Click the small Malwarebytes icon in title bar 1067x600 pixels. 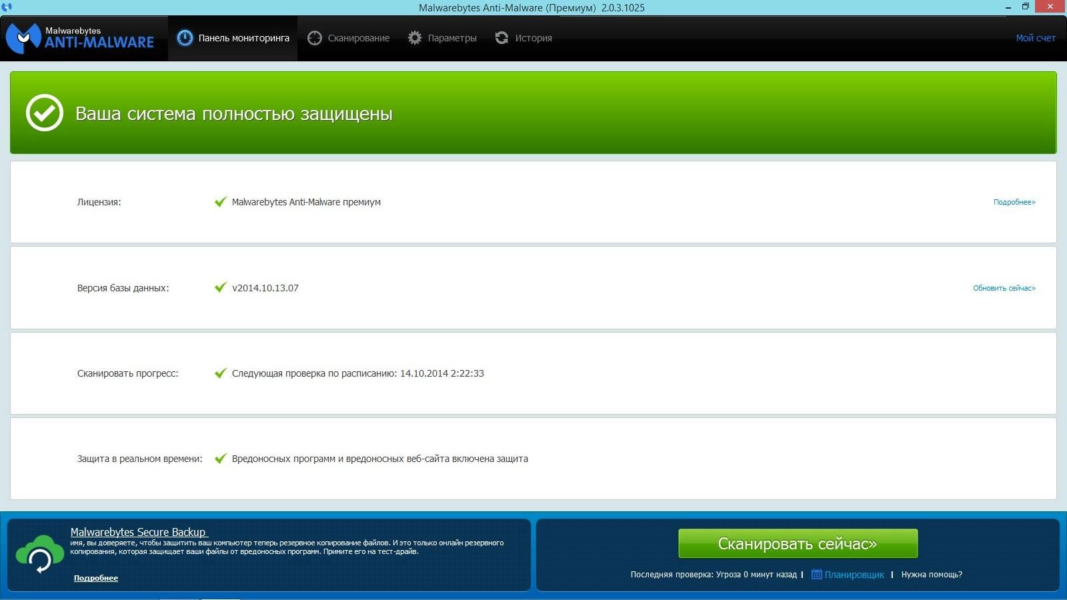click(7, 7)
